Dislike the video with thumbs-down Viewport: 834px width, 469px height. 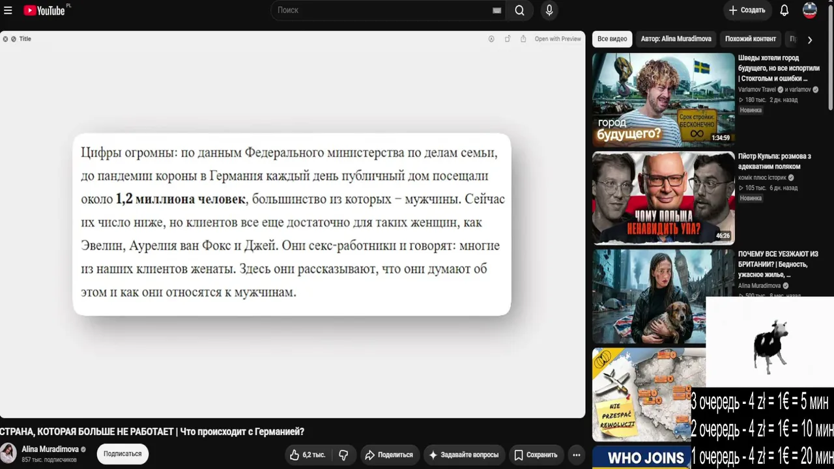343,455
